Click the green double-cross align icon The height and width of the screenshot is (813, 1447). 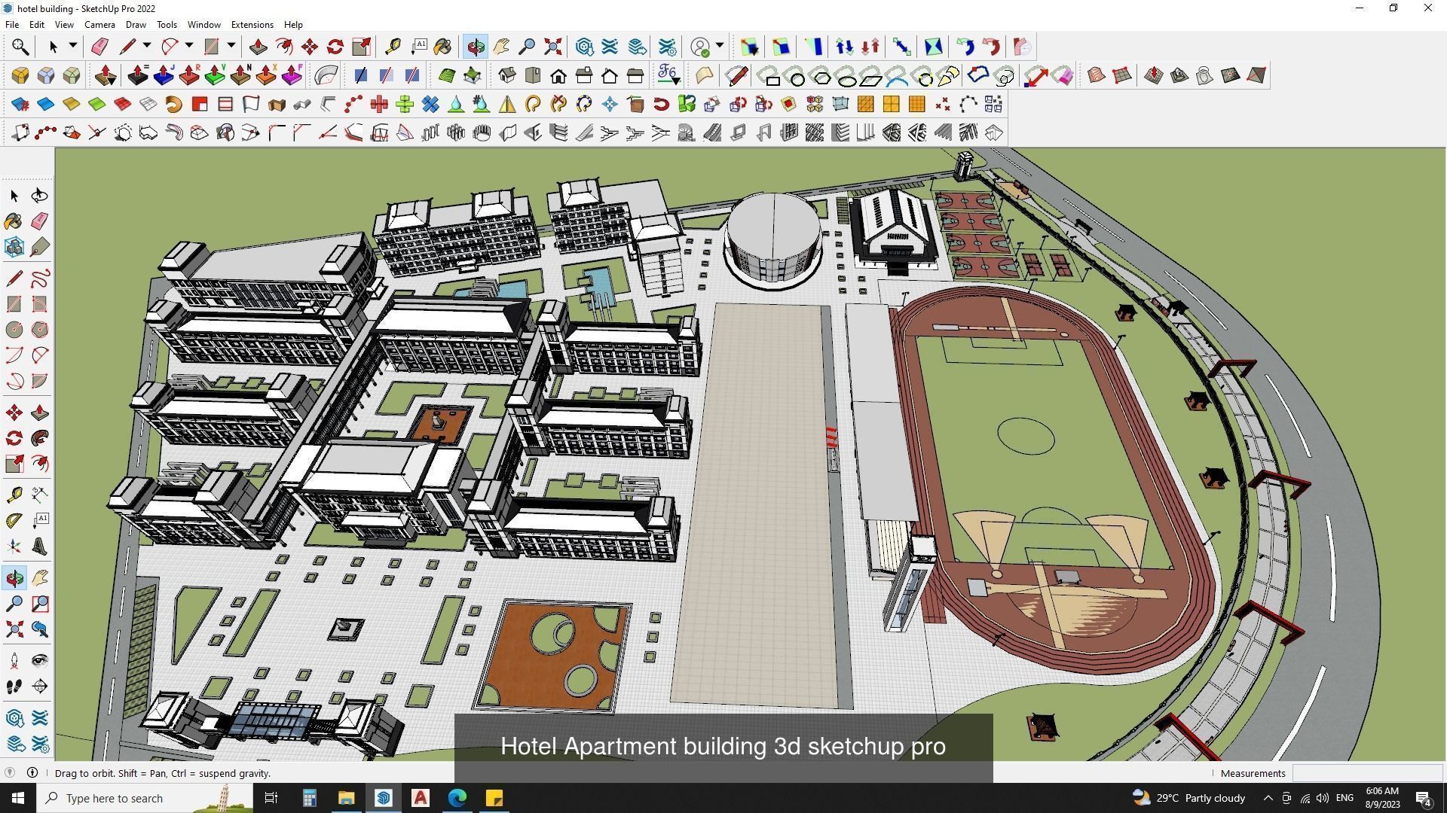(x=405, y=104)
